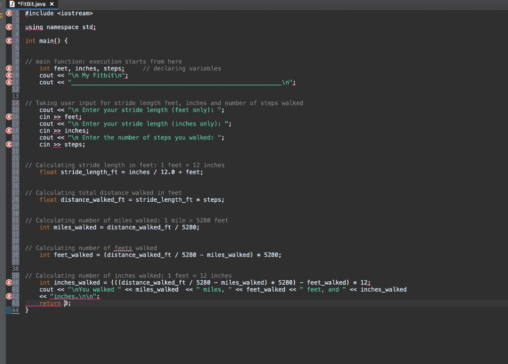This screenshot has height=364, width=508.
Task: Click the error badge beside line 9
Action: pyautogui.click(x=8, y=68)
